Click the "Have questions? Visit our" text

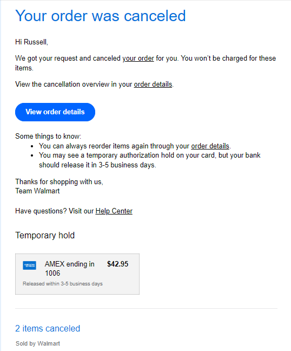click(54, 211)
